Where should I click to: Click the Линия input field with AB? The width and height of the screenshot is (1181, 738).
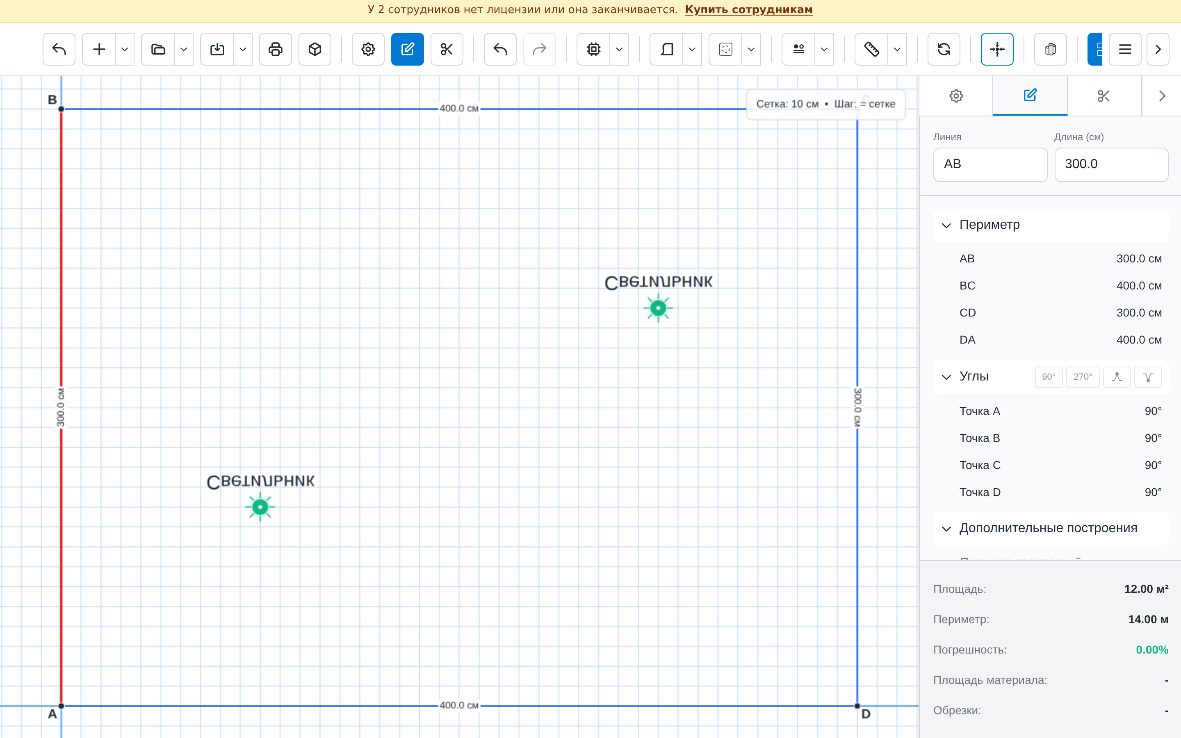[x=990, y=164]
